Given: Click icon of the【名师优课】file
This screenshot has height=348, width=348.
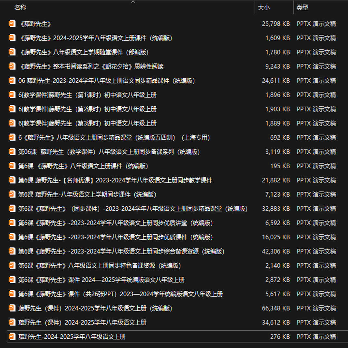Looking at the screenshot, I should [12, 180].
